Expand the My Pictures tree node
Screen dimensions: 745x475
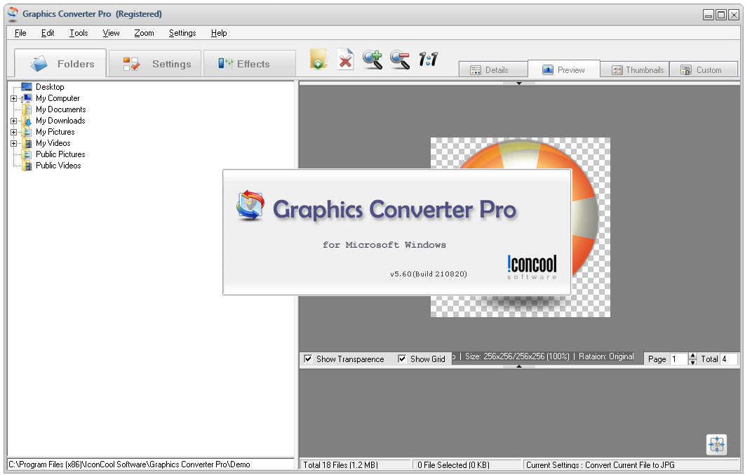[14, 133]
